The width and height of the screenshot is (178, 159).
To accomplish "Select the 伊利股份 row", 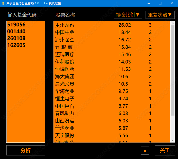I will pos(112,62).
